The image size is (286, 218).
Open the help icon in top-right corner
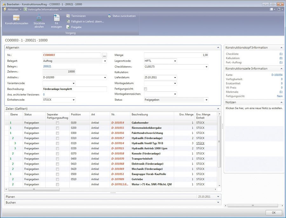[x=279, y=9]
